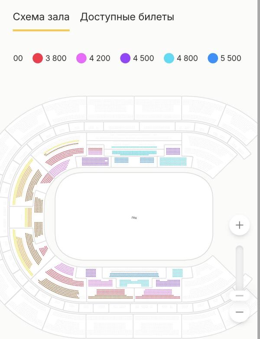This screenshot has width=260, height=339.
Task: Select the purple 4 500 price swatch
Action: (x=125, y=58)
